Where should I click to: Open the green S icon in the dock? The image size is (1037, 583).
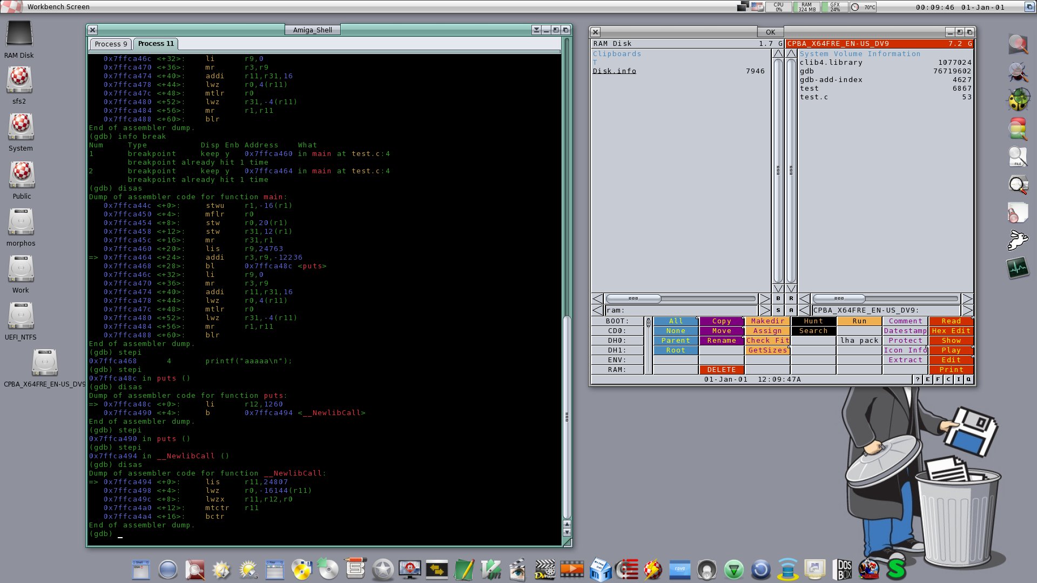(x=896, y=570)
